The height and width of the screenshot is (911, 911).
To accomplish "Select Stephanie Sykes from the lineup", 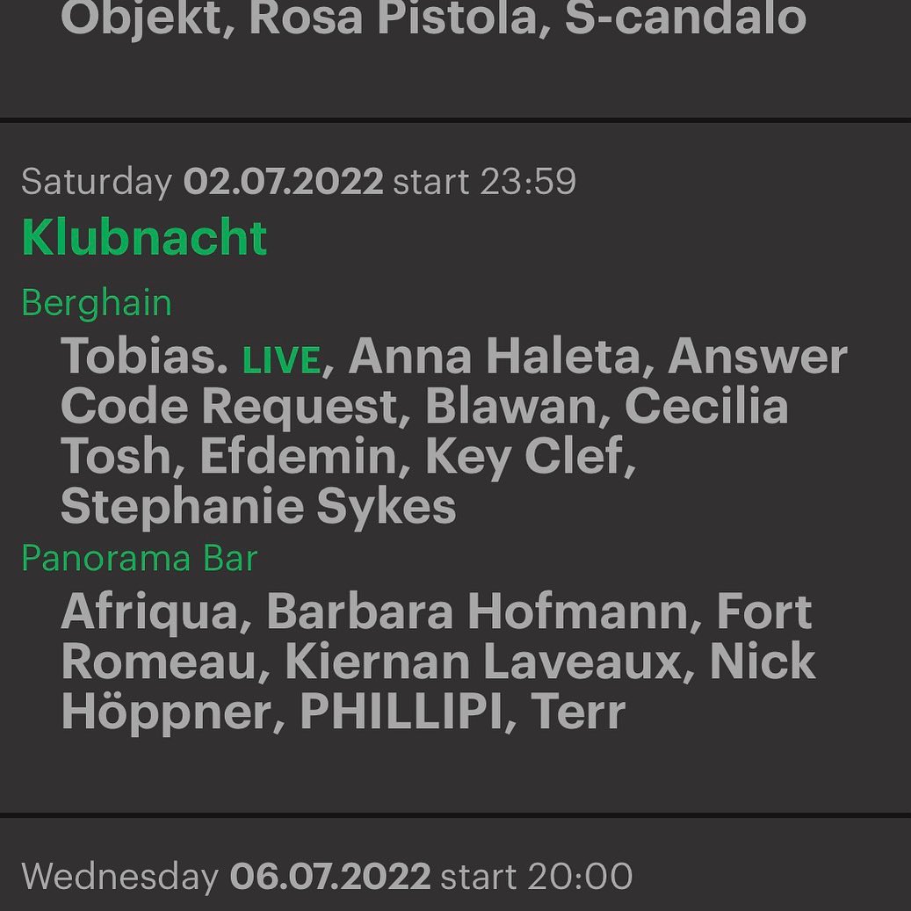I will [x=258, y=506].
